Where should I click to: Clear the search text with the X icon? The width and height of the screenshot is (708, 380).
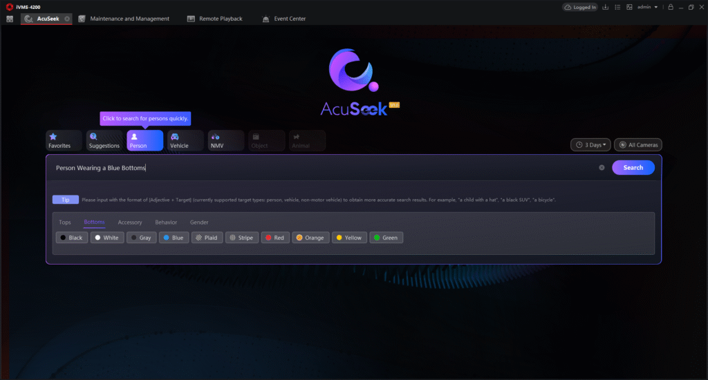pyautogui.click(x=602, y=168)
